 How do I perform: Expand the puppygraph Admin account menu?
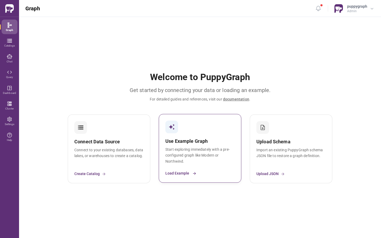pos(372,9)
